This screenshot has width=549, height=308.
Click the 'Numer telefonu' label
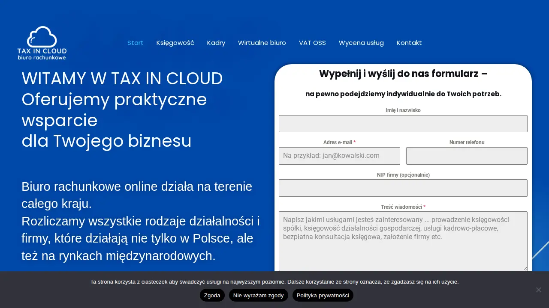pyautogui.click(x=467, y=142)
